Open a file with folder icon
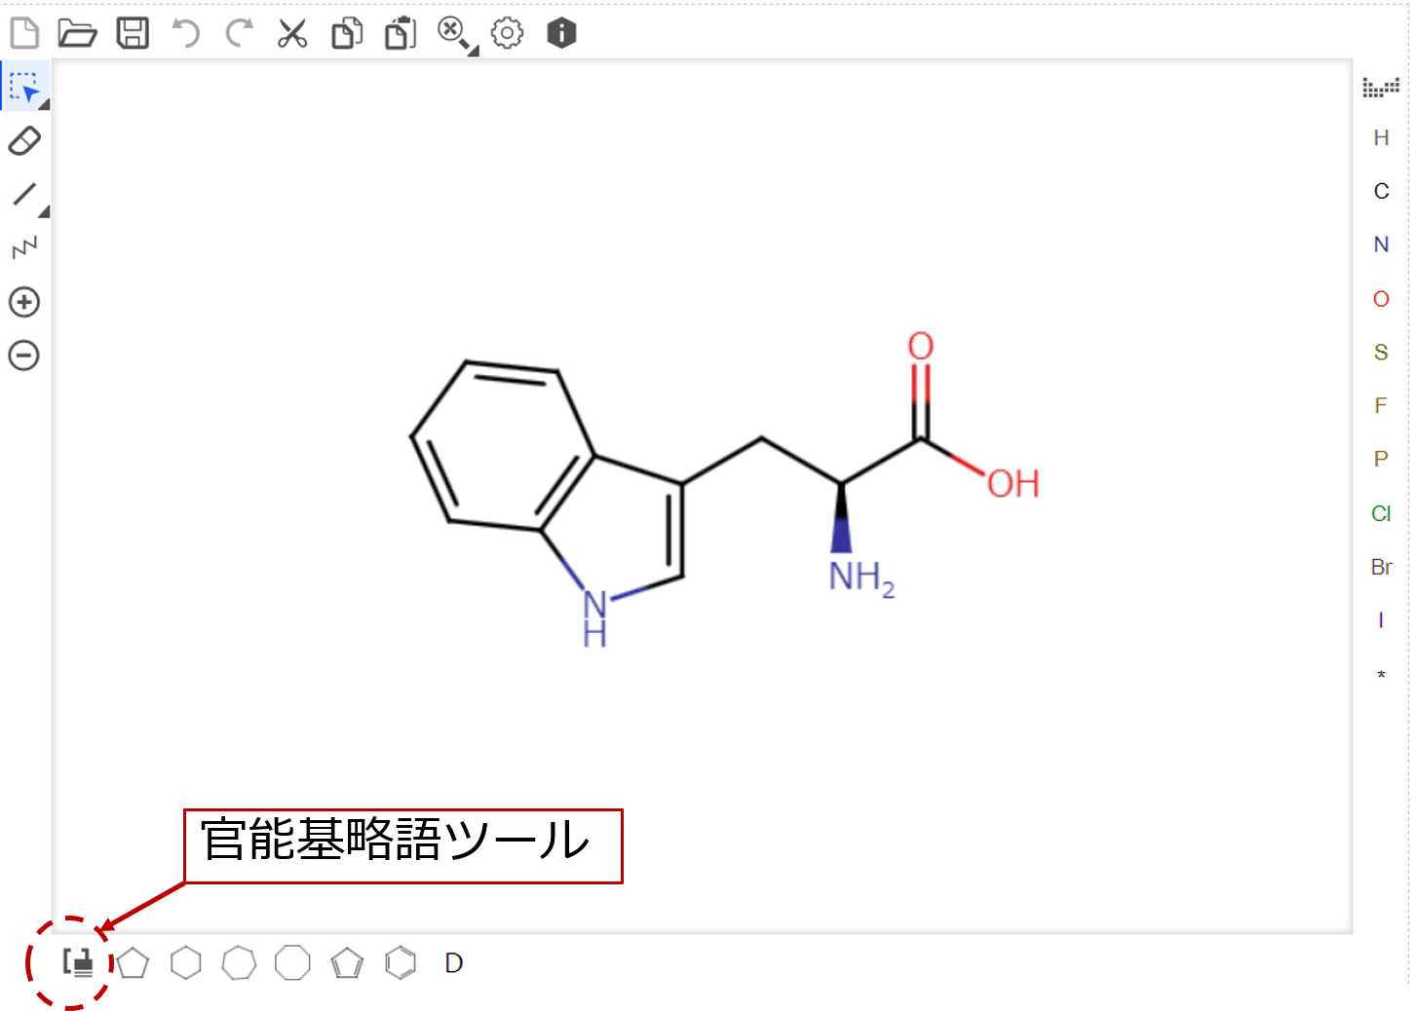This screenshot has height=1011, width=1417. tap(77, 33)
